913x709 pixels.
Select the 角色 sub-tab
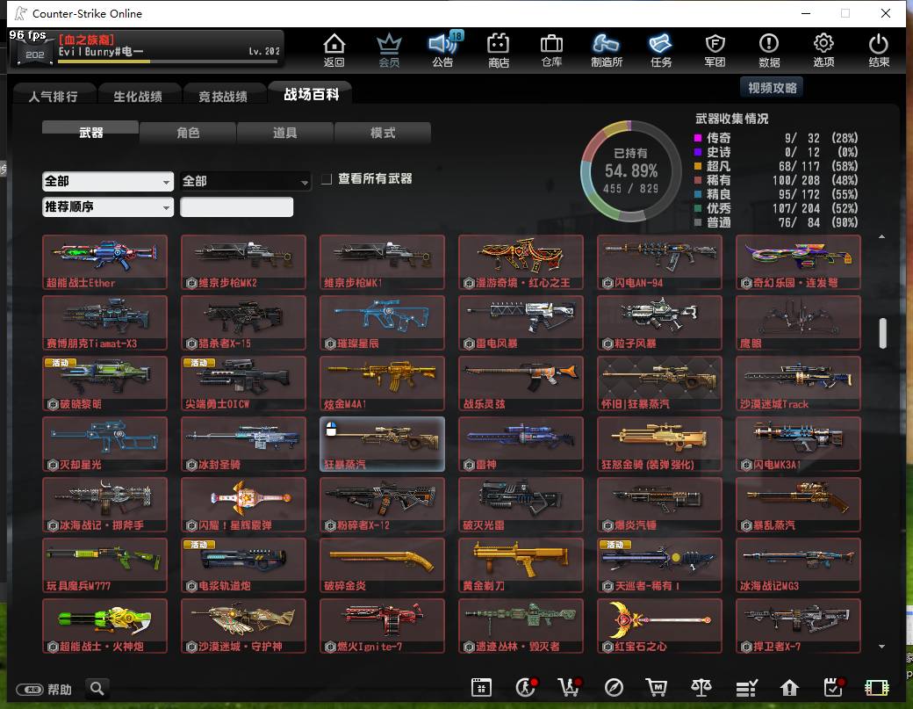pos(188,133)
